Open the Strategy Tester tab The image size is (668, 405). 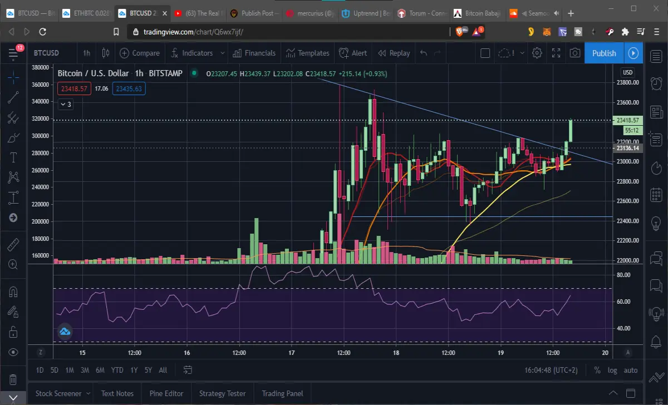click(222, 393)
